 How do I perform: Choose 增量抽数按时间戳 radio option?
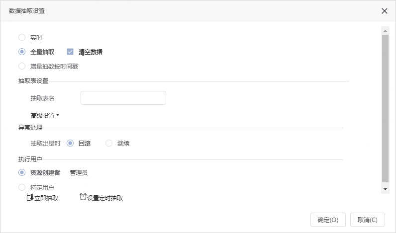click(x=22, y=66)
